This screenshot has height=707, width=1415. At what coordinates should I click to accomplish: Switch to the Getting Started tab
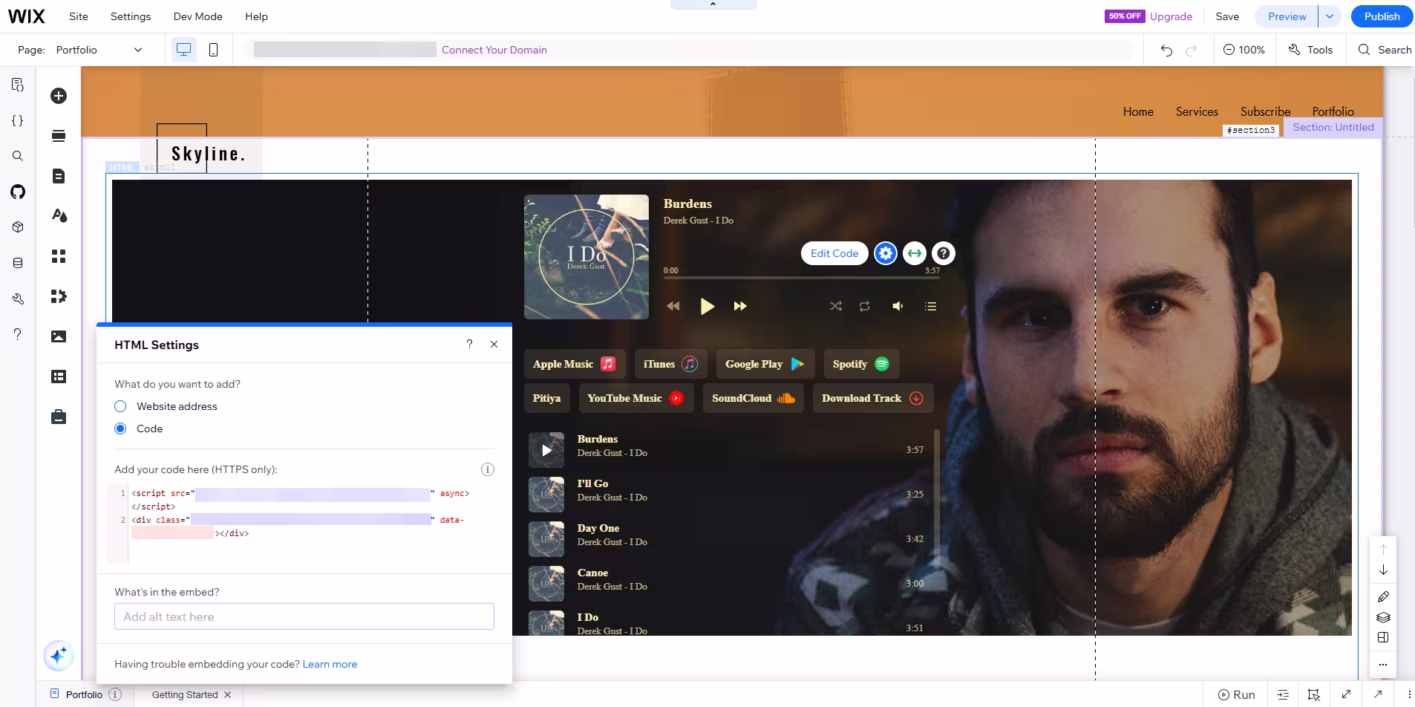(185, 694)
